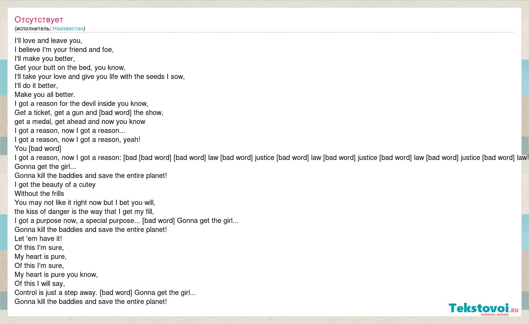Click the line 'Gonna get the girl...'
This screenshot has width=529, height=324.
(x=45, y=166)
